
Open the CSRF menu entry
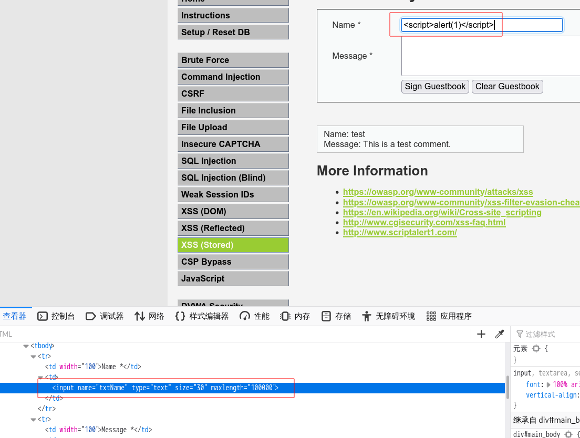pyautogui.click(x=233, y=93)
